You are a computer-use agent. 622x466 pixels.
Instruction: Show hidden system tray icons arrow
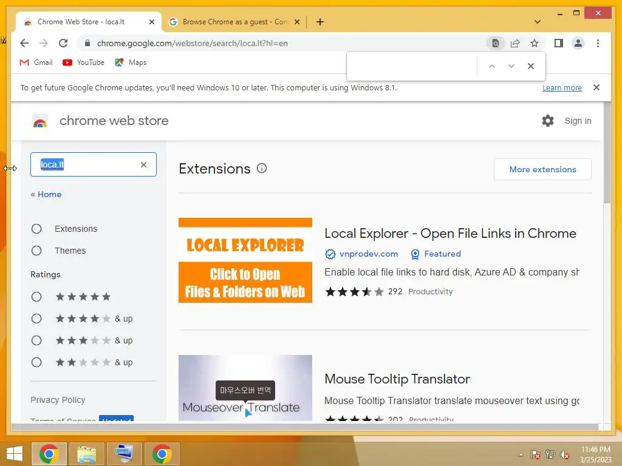pyautogui.click(x=521, y=454)
